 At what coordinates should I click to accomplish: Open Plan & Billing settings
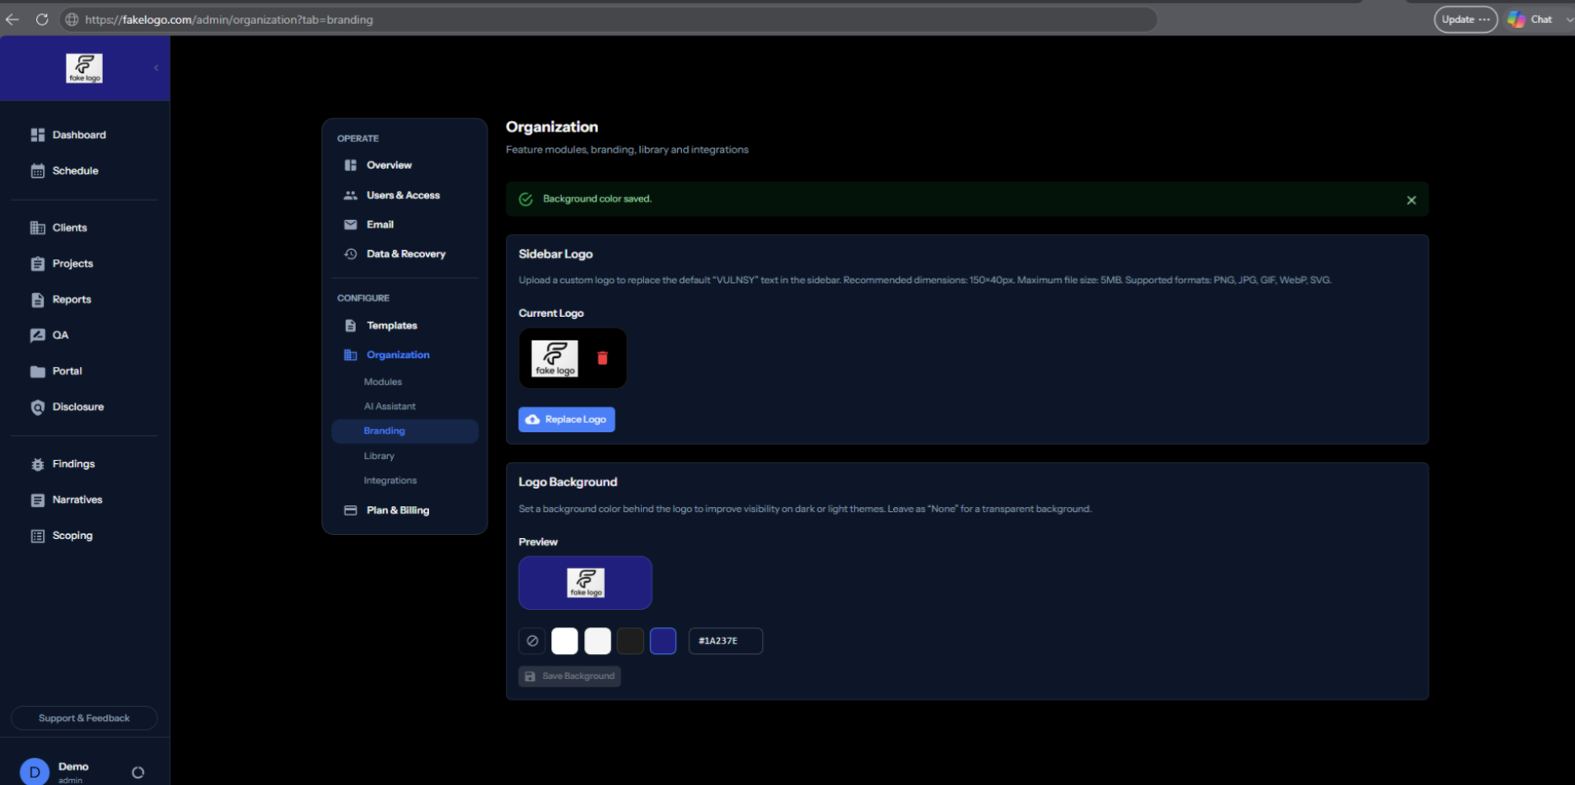(398, 510)
